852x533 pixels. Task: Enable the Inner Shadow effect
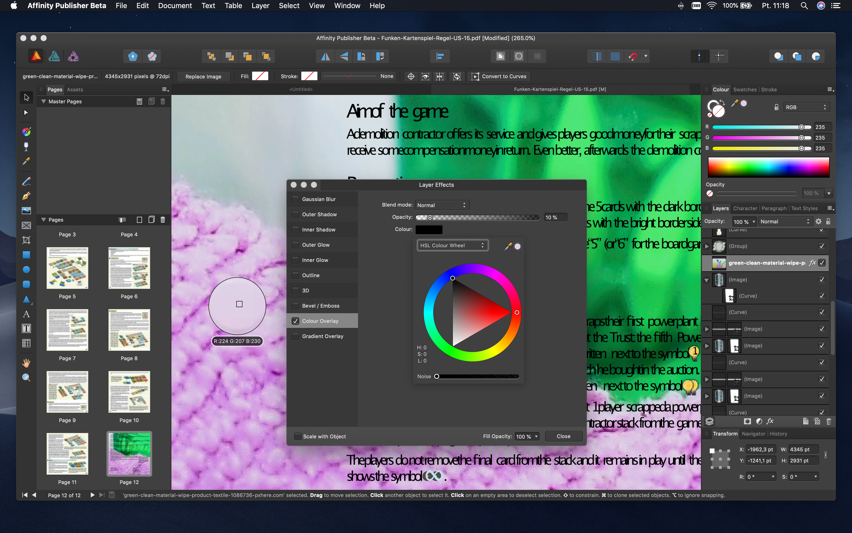pos(295,229)
